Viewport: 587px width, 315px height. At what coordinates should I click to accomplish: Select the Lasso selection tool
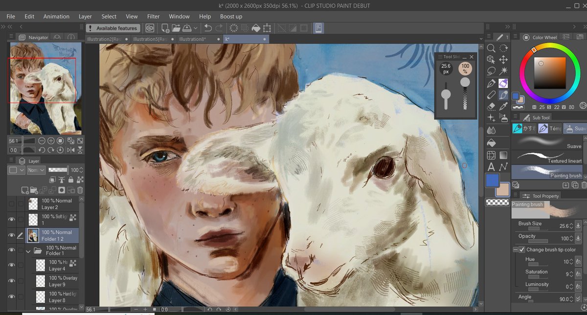coord(491,71)
